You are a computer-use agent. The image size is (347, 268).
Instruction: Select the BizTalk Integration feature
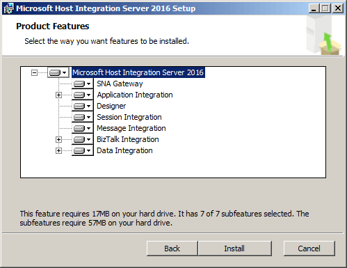[x=128, y=139]
